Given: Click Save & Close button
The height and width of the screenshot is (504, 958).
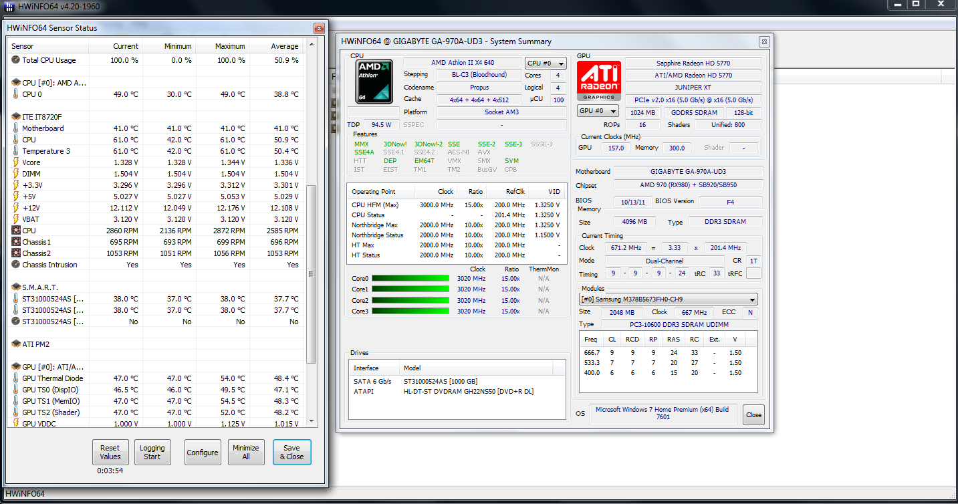Looking at the screenshot, I should tap(291, 452).
